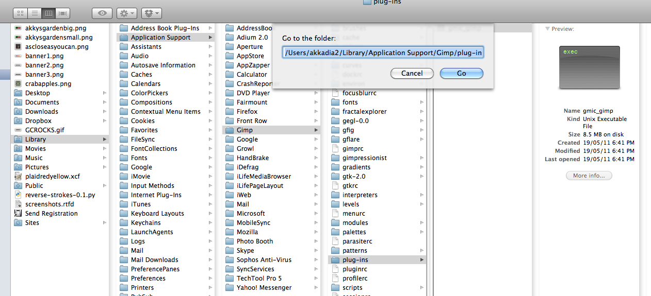This screenshot has height=296, width=651.
Task: Open the Sites folder
Action: (32, 223)
